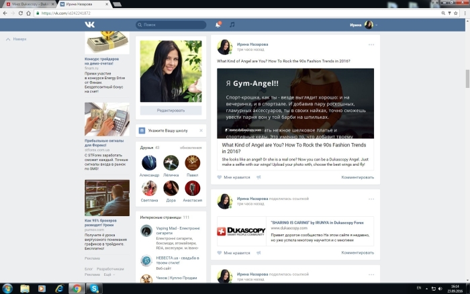Open the Я Gym-Angel!! post image
This screenshot has width=470, height=294.
295,103
